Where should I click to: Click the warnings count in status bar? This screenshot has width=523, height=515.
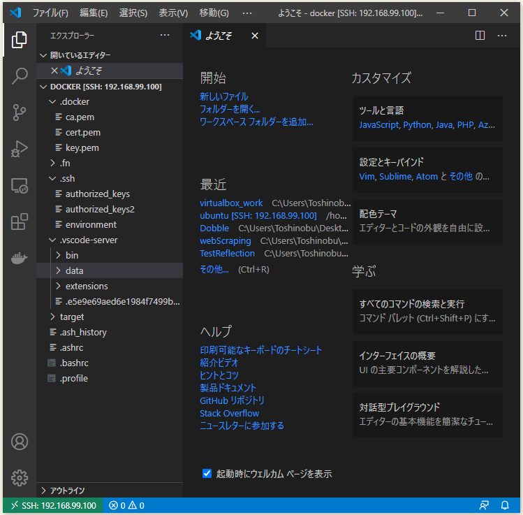click(x=136, y=506)
